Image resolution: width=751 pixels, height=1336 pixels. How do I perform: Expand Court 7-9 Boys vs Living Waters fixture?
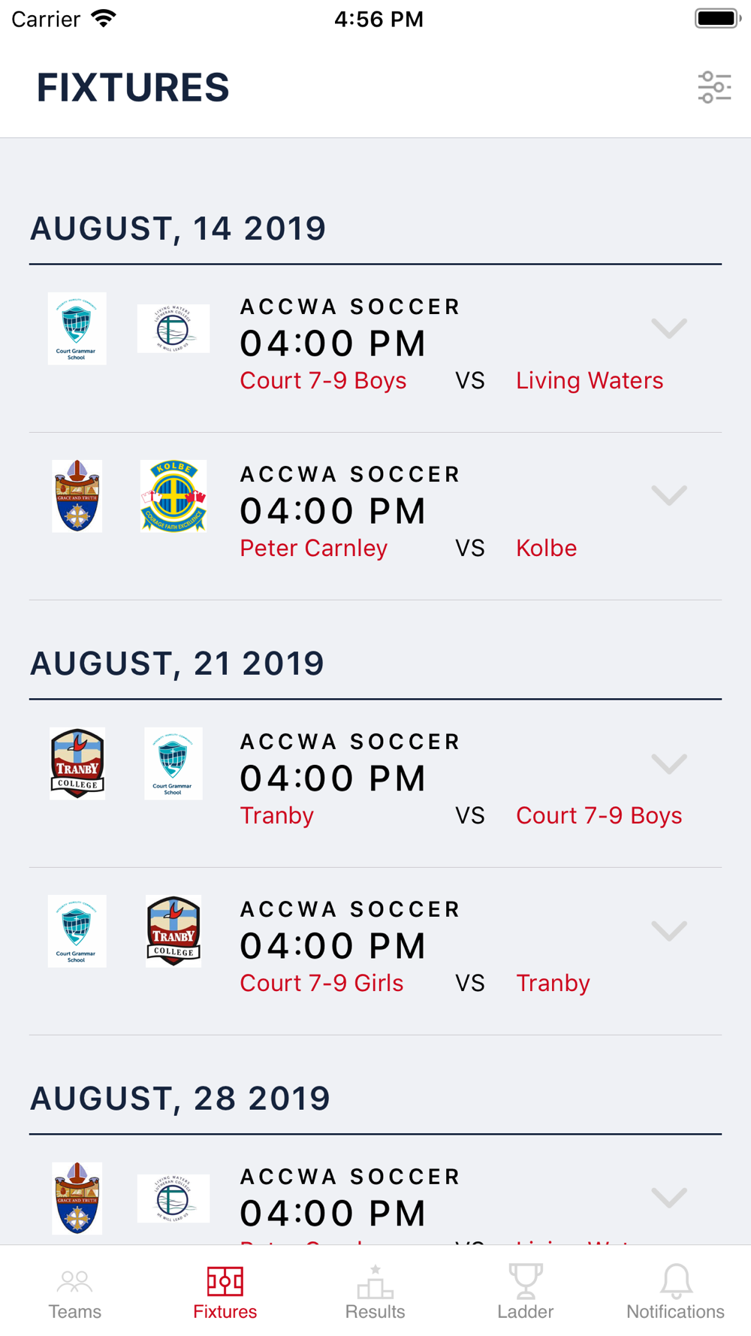669,328
